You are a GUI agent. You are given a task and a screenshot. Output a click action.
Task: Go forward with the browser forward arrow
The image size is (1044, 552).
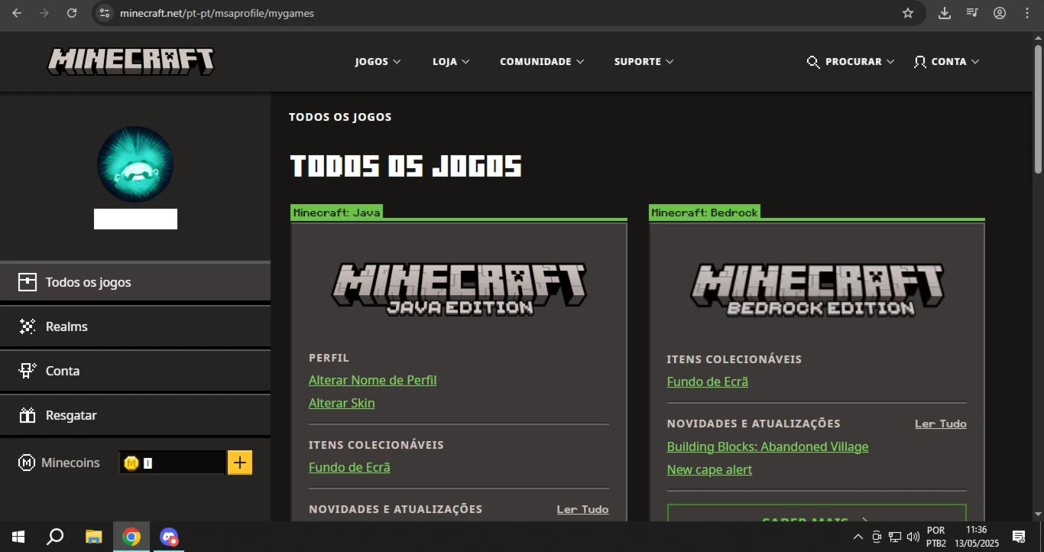tap(44, 13)
